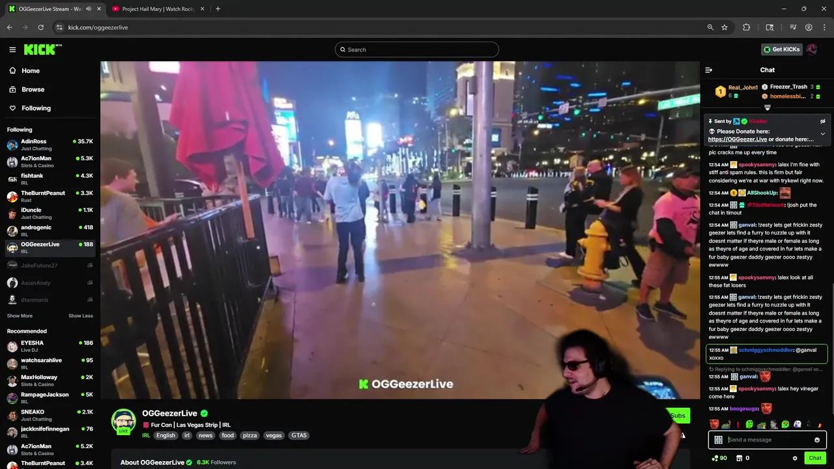834x469 pixels.
Task: Click the KICK logo
Action: (43, 50)
